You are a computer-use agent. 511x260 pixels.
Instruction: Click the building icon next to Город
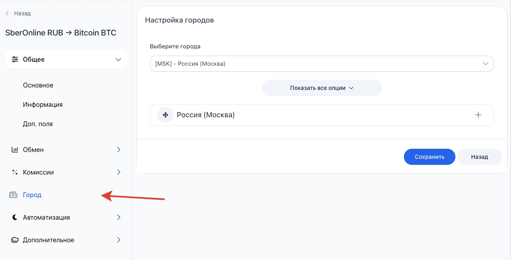click(x=13, y=195)
